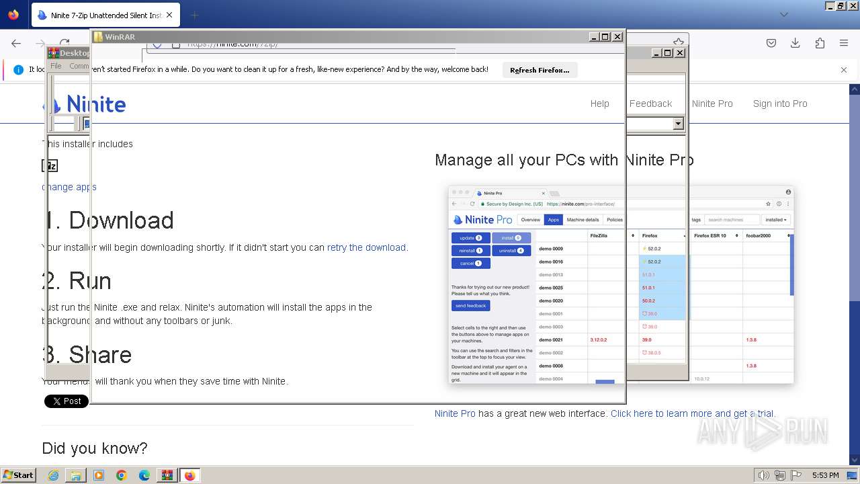The width and height of the screenshot is (860, 484).
Task: Select the Ninite 7-Zip browser tab
Action: click(104, 15)
